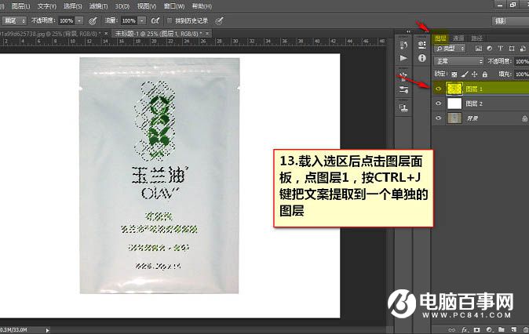This screenshot has height=334, width=529.
Task: Click the link layers icon
Action: [x=452, y=329]
